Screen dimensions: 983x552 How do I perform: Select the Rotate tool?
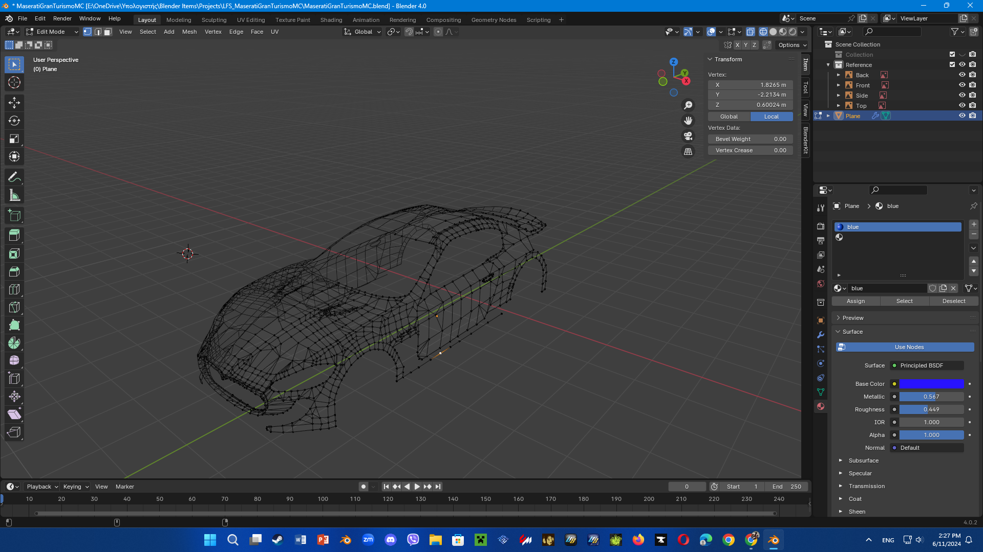click(14, 121)
